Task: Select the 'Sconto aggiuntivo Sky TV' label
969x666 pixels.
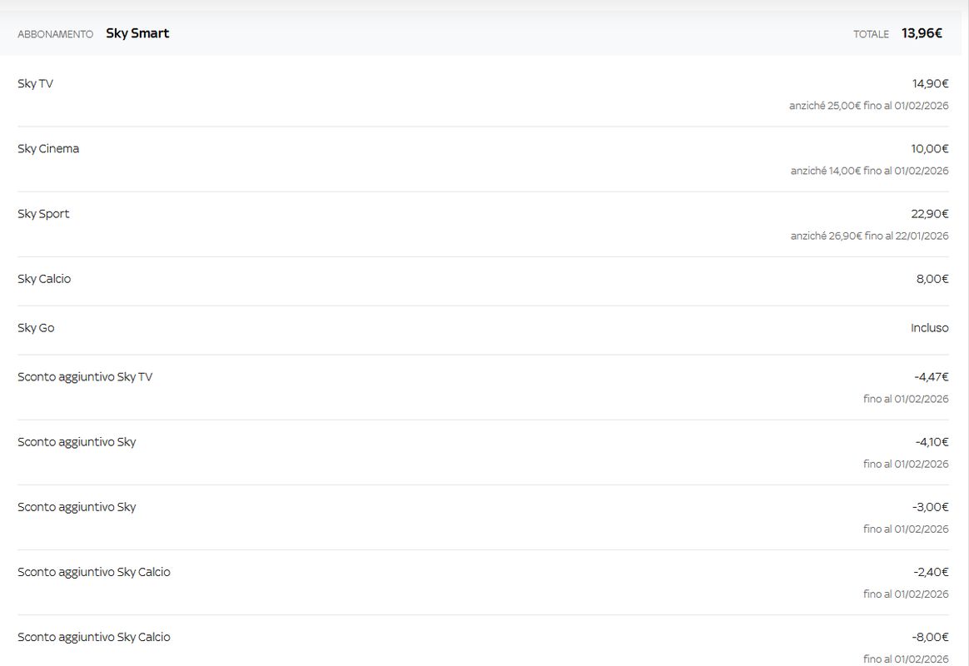Action: point(85,377)
